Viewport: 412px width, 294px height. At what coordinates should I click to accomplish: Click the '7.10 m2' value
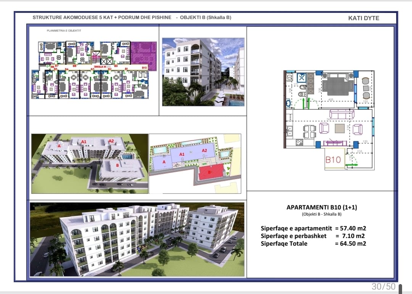tap(353, 236)
